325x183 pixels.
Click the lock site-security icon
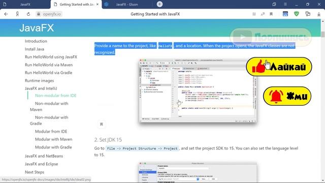pos(39,14)
